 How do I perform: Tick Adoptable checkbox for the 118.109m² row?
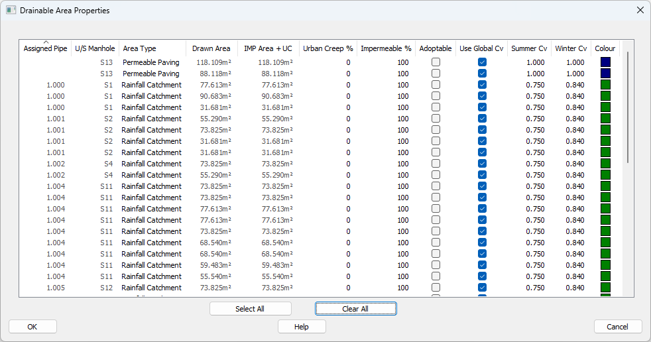(x=436, y=62)
